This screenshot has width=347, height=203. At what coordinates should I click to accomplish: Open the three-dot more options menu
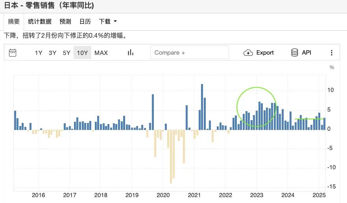[331, 53]
